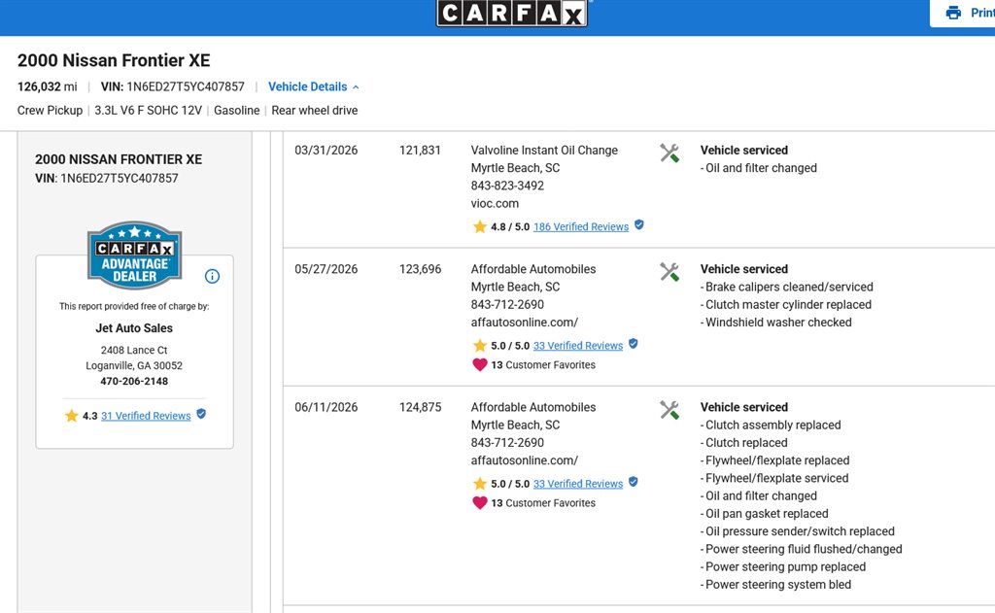
Task: Click 3.3L V6 F SOHC 12V engine spec
Action: point(148,111)
